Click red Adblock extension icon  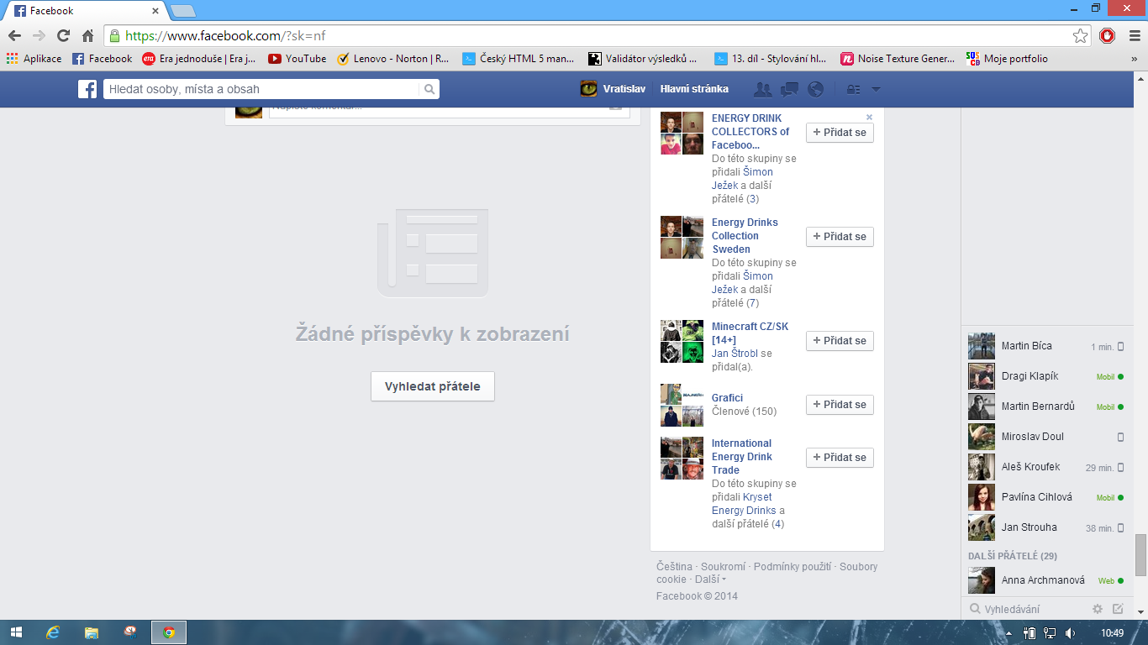point(1107,35)
